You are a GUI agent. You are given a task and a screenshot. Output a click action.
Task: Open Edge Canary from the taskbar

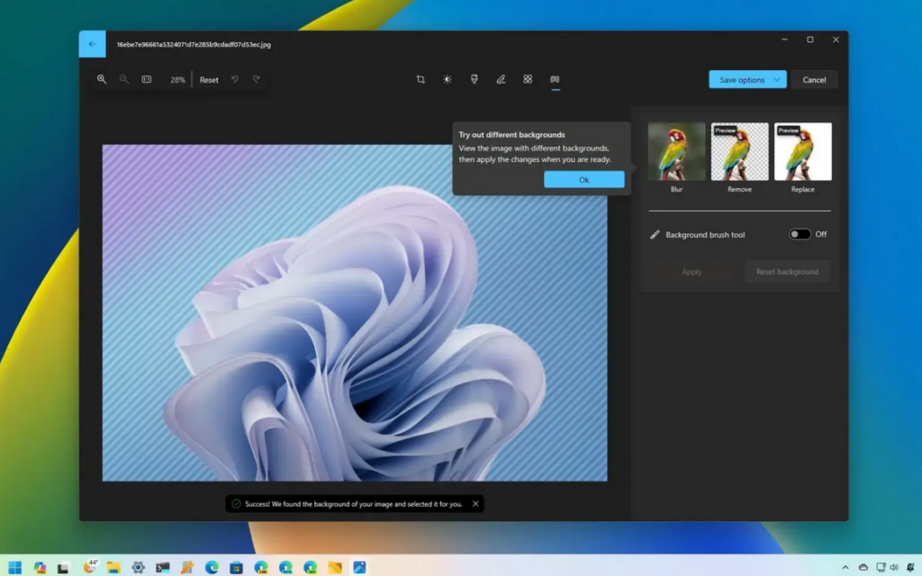point(261,567)
